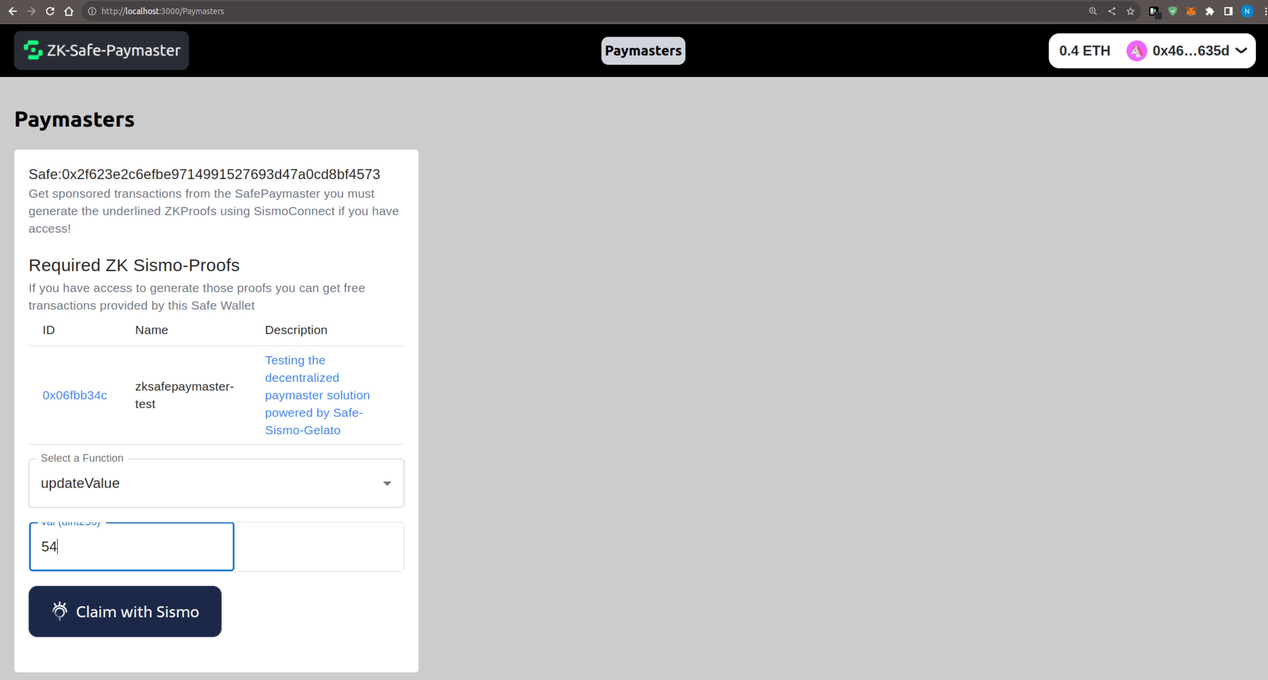Screen dimensions: 1268x680
Task: Click the zksafepaymaster-test name cell
Action: (184, 395)
